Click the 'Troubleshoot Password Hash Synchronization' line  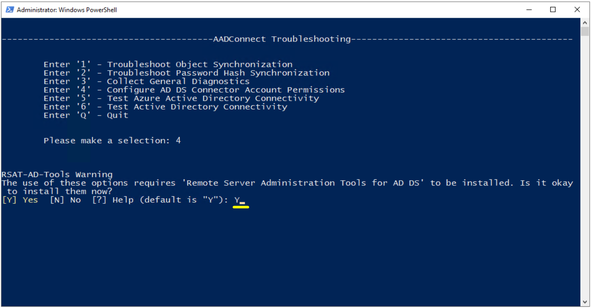(186, 73)
